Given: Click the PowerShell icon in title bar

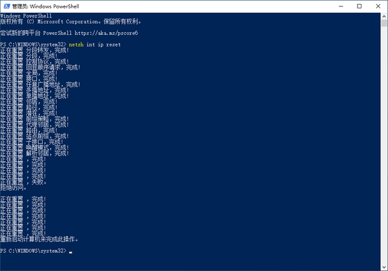Looking at the screenshot, I should pyautogui.click(x=6, y=6).
